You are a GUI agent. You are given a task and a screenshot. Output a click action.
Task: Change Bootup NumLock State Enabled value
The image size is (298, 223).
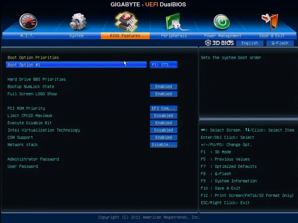[x=164, y=87]
